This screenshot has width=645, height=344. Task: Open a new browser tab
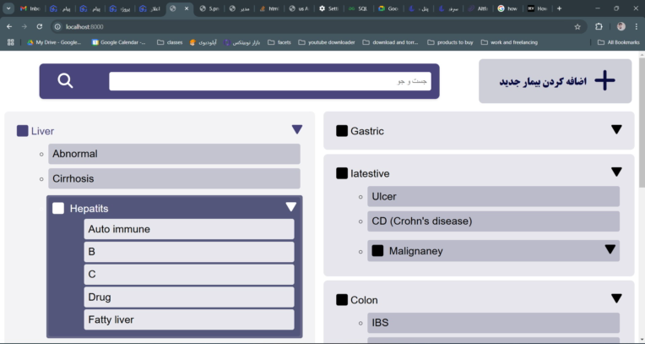(559, 8)
